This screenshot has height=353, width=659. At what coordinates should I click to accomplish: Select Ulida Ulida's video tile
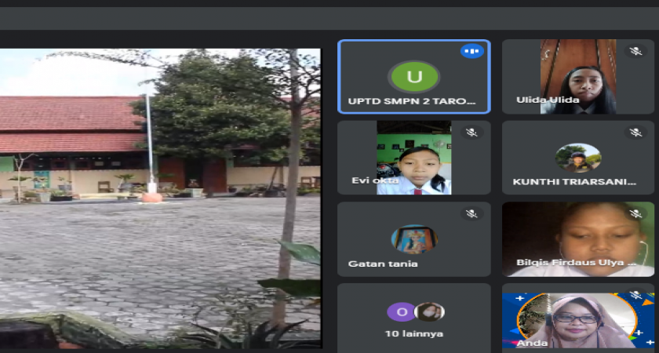[578, 77]
